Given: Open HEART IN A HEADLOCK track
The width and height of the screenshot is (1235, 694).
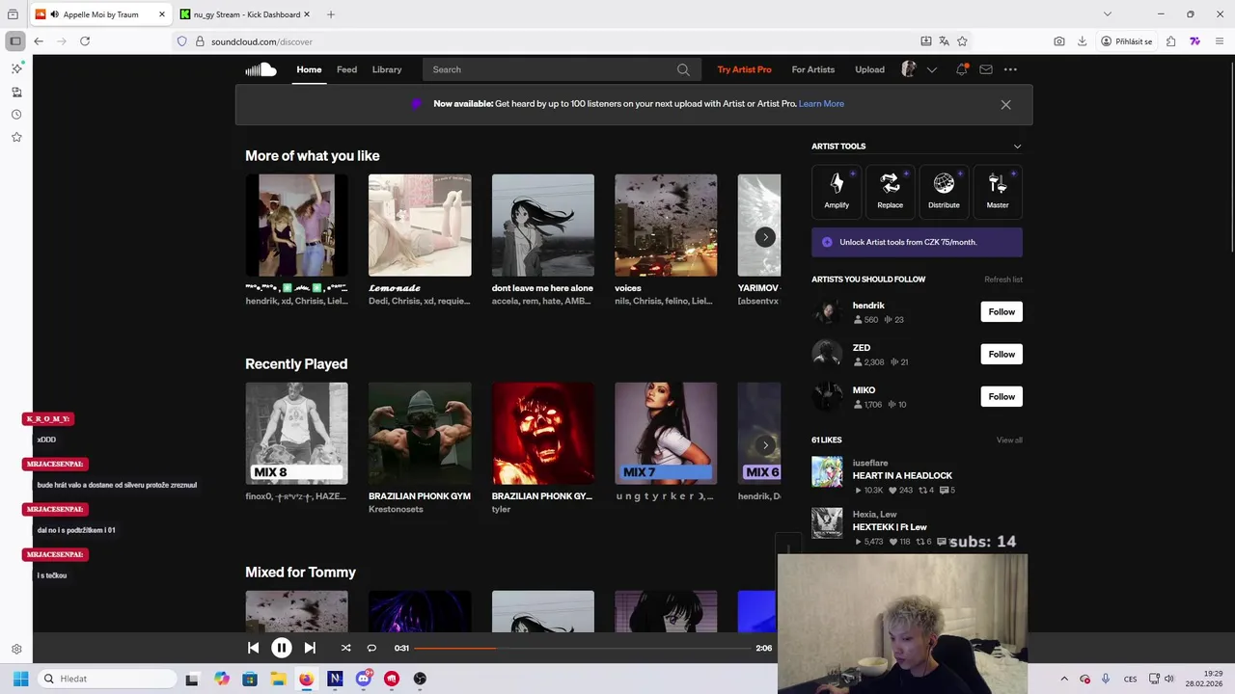Looking at the screenshot, I should pos(902,475).
